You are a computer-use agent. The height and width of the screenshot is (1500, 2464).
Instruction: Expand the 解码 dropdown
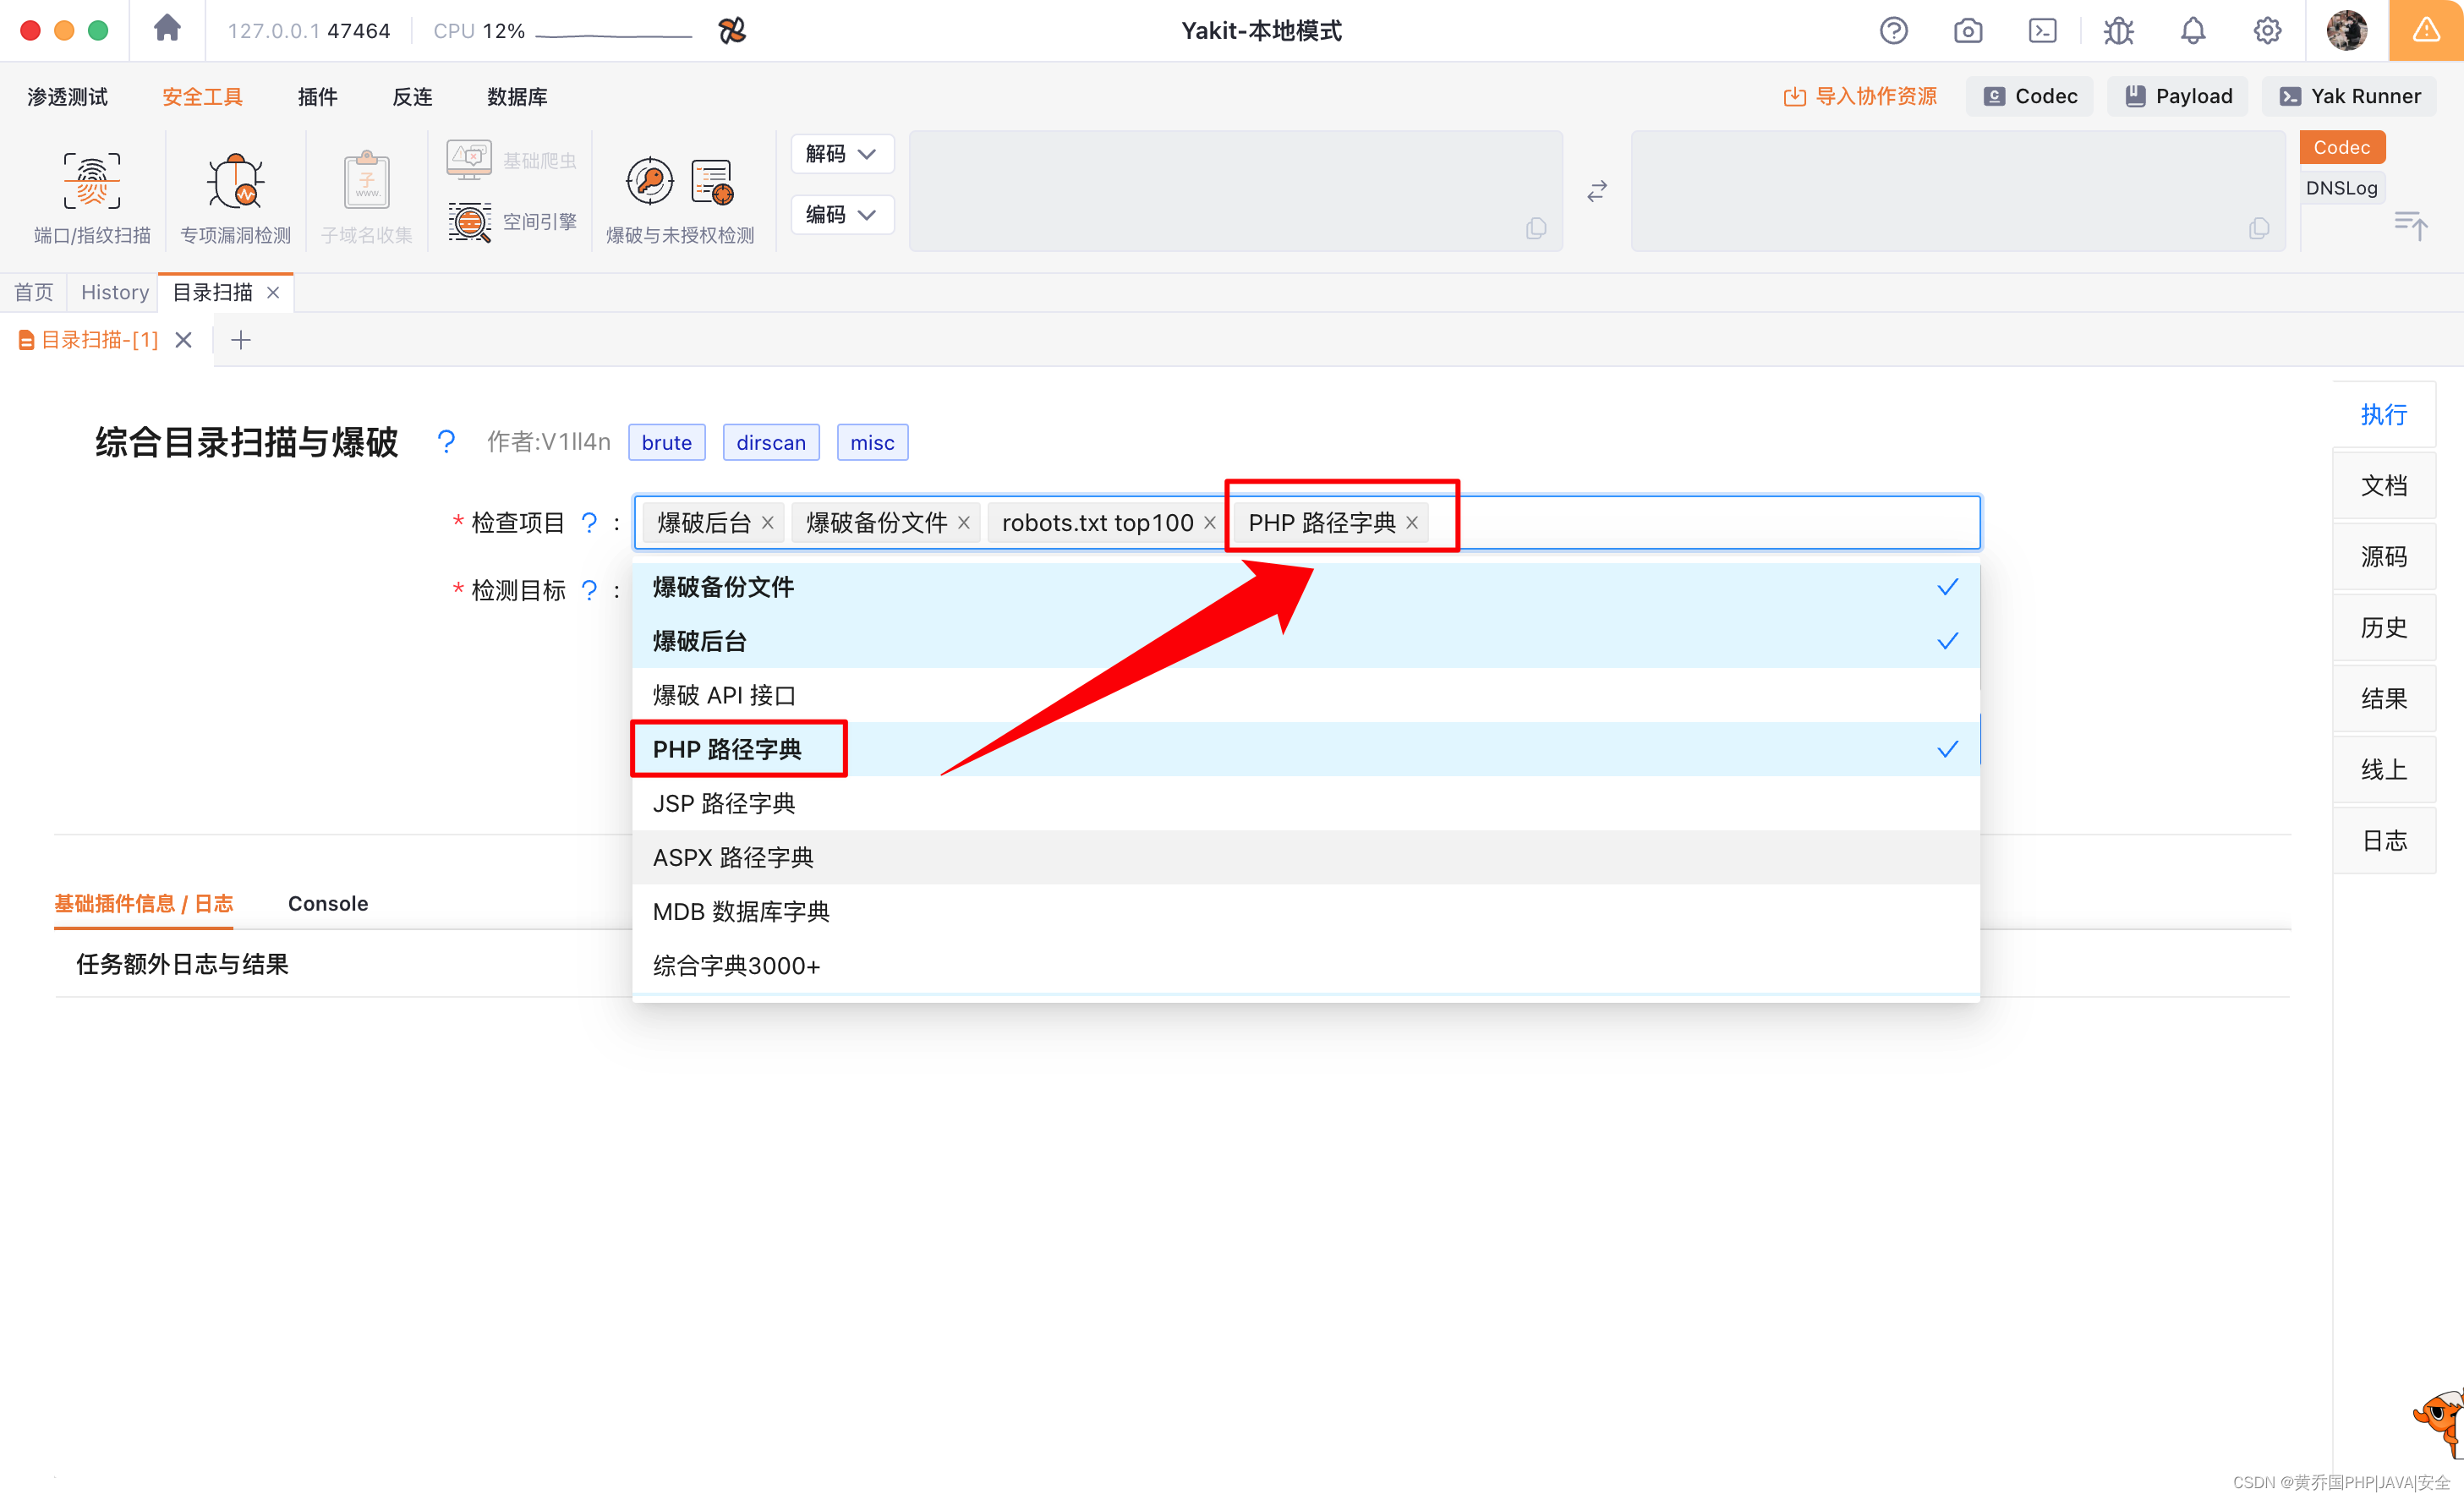tap(841, 153)
